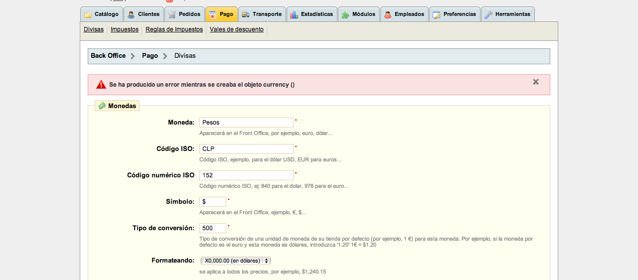Go to the Pedidos tab

tap(184, 14)
